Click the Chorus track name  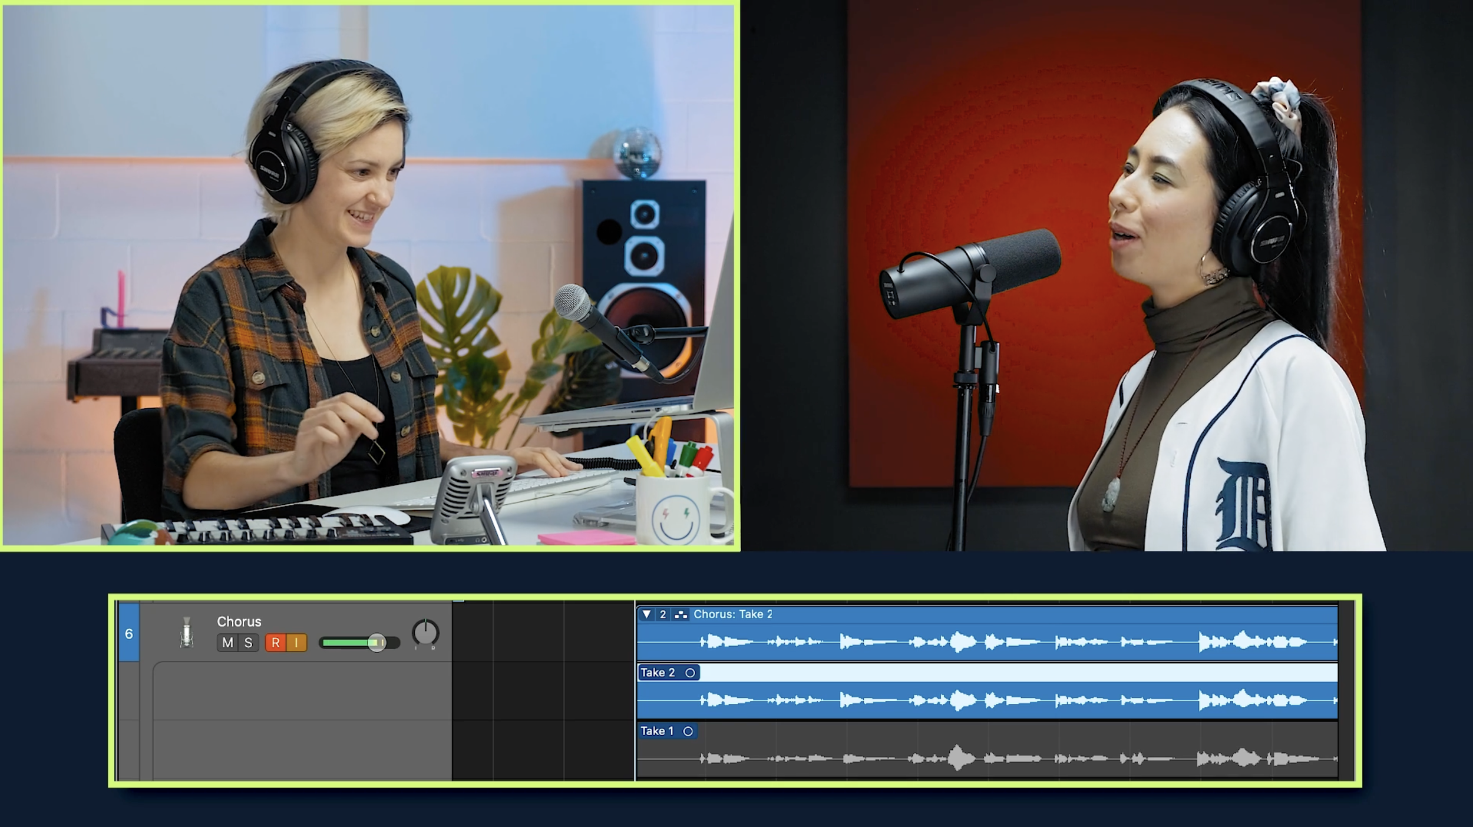pos(239,621)
